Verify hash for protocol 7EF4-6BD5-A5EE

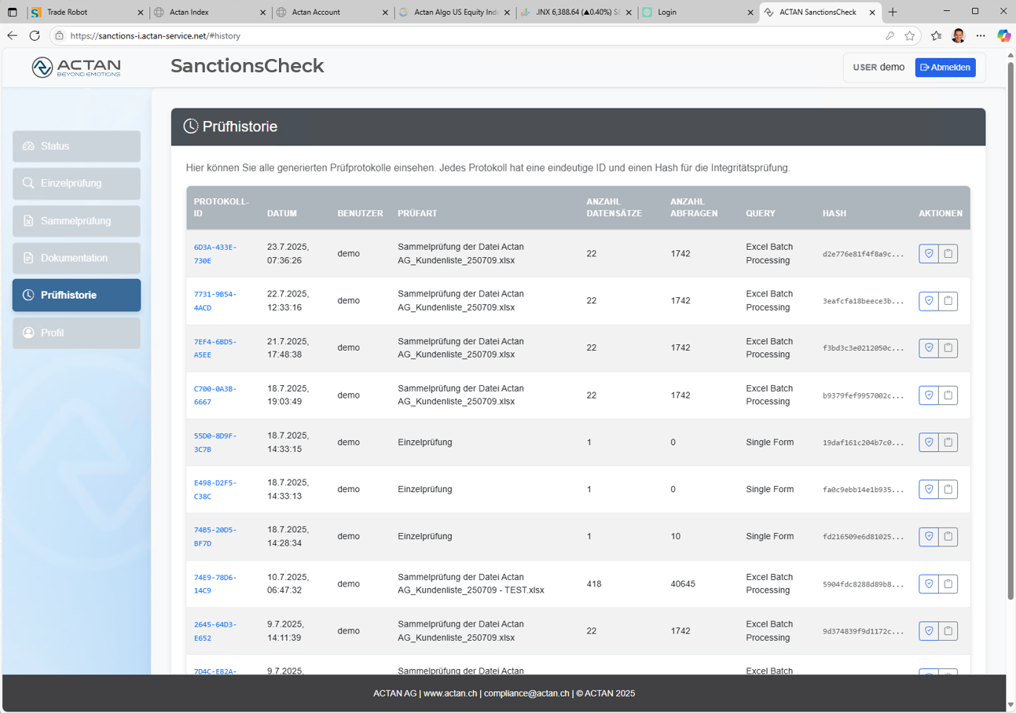929,348
